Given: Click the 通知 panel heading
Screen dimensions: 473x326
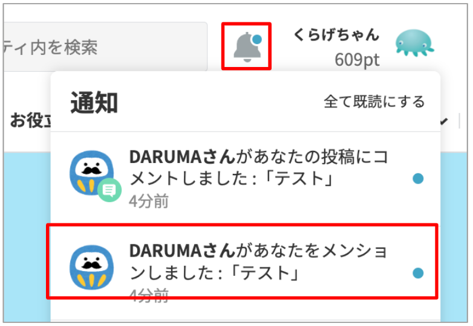Looking at the screenshot, I should [x=94, y=103].
